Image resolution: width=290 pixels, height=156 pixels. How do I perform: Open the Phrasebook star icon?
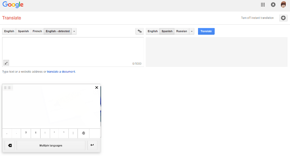pos(283,18)
